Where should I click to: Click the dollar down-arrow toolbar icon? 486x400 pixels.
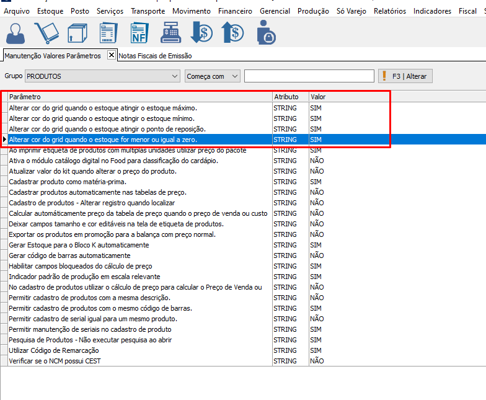[201, 32]
